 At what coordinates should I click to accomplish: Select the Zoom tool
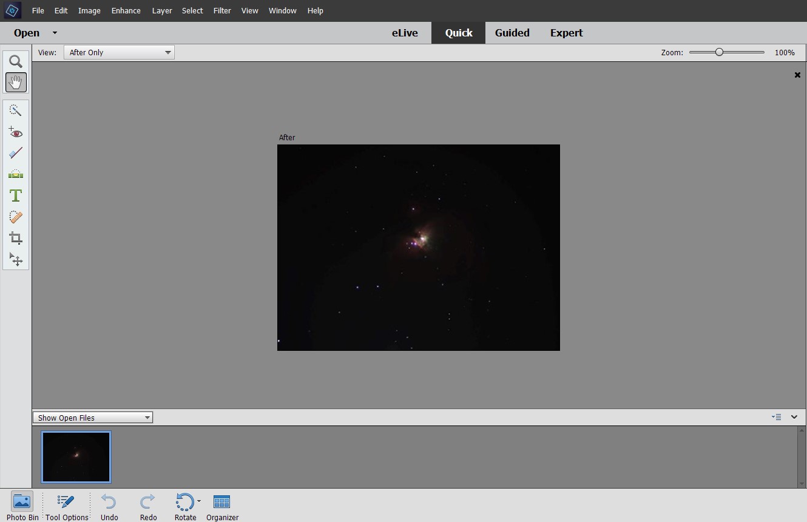(x=16, y=61)
